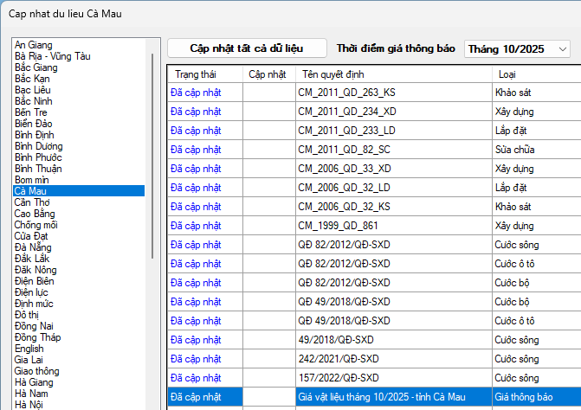Viewport: 581px width, 410px height.
Task: Select 'An Giang' in the province list
Action: (34, 44)
